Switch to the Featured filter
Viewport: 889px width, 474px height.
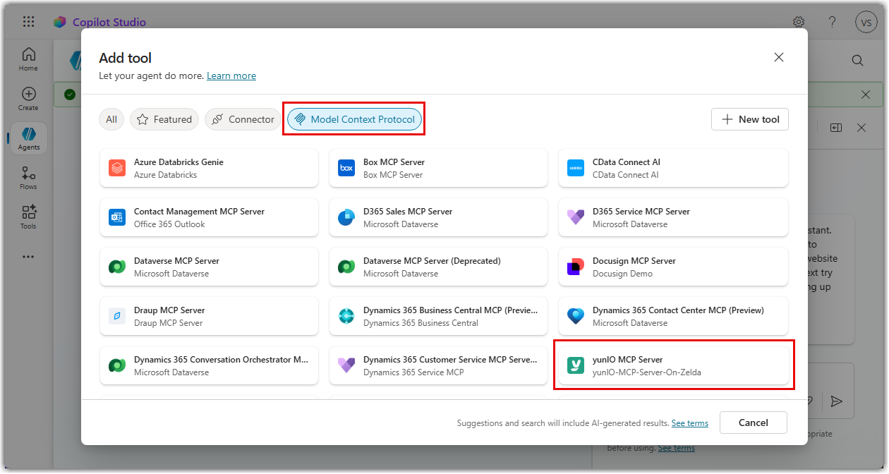pyautogui.click(x=164, y=119)
